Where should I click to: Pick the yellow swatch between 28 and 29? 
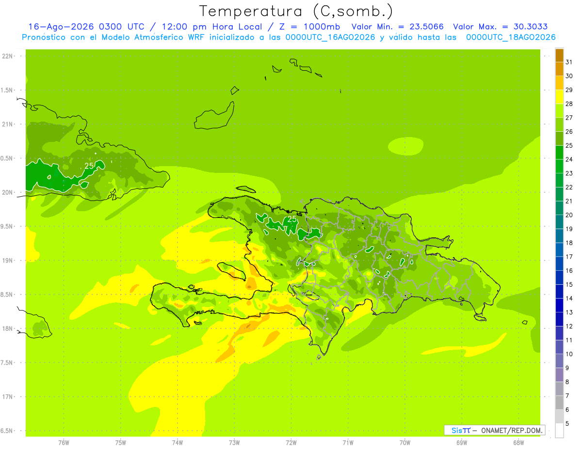(x=559, y=97)
